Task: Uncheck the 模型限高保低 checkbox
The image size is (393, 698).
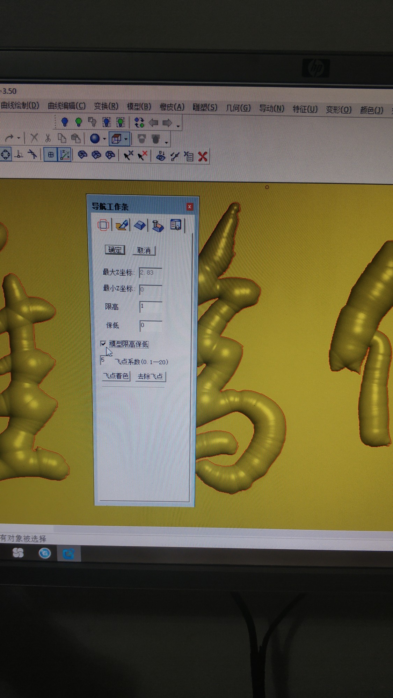Action: tap(103, 344)
